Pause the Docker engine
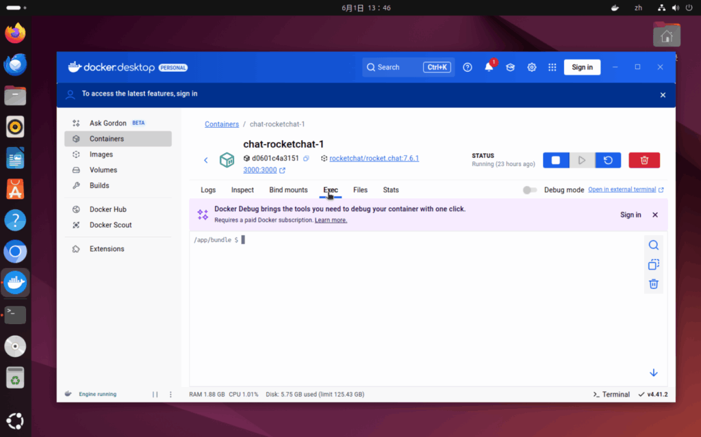 (155, 394)
